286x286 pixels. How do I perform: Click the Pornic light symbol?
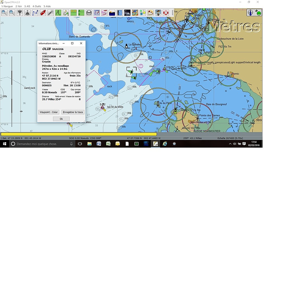pyautogui.click(x=228, y=74)
